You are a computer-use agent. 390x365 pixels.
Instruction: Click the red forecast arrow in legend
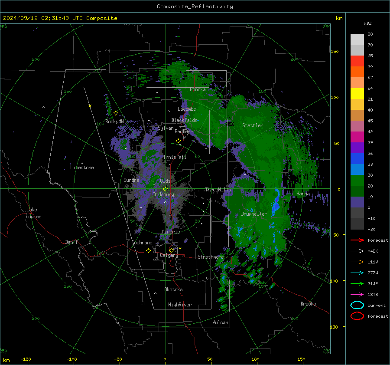pos(357,240)
